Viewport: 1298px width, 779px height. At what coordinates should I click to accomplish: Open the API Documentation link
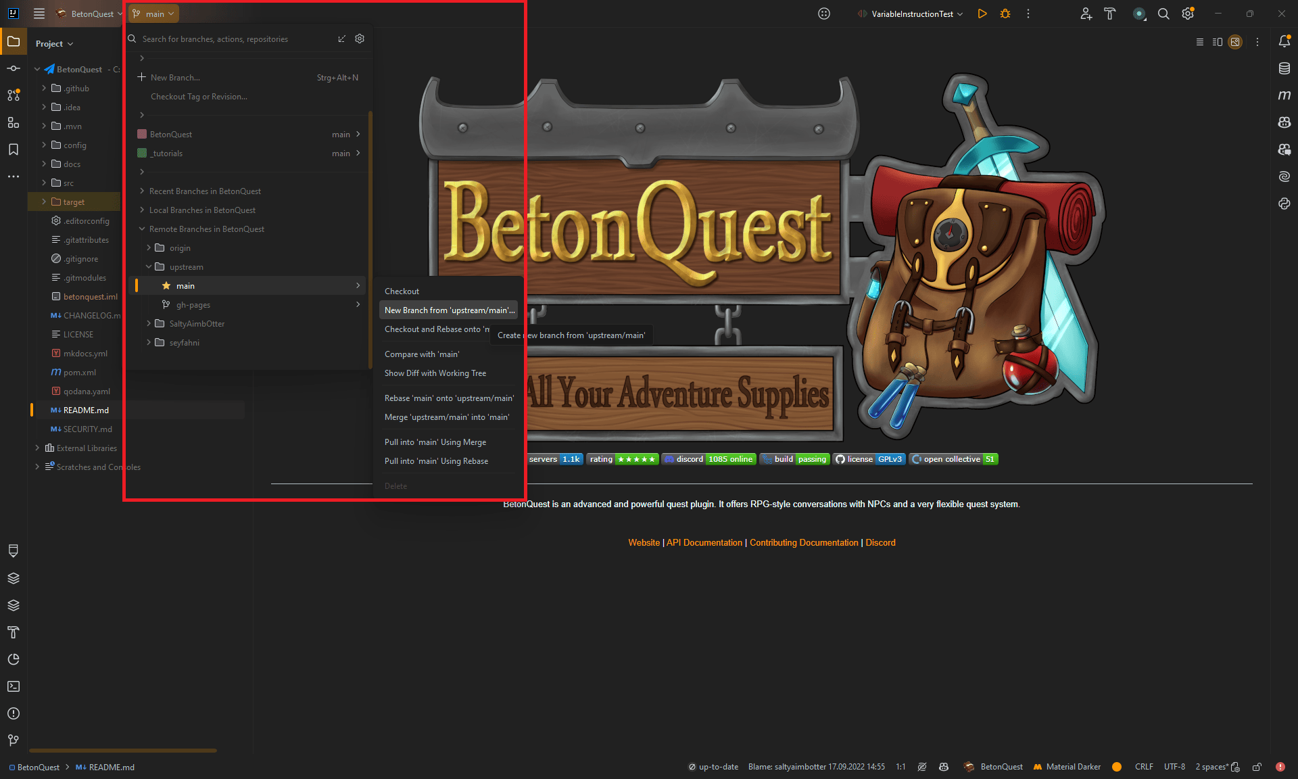(704, 543)
